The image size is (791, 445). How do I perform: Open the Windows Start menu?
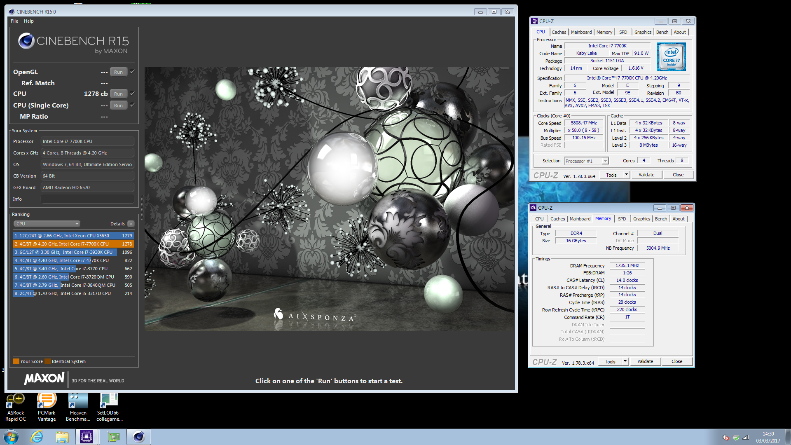tap(11, 437)
